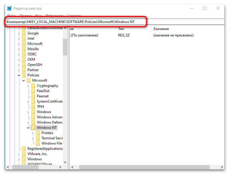Image resolution: width=229 pixels, height=174 pixels.
Task: Expand the ODBC key
Action: coord(19,55)
